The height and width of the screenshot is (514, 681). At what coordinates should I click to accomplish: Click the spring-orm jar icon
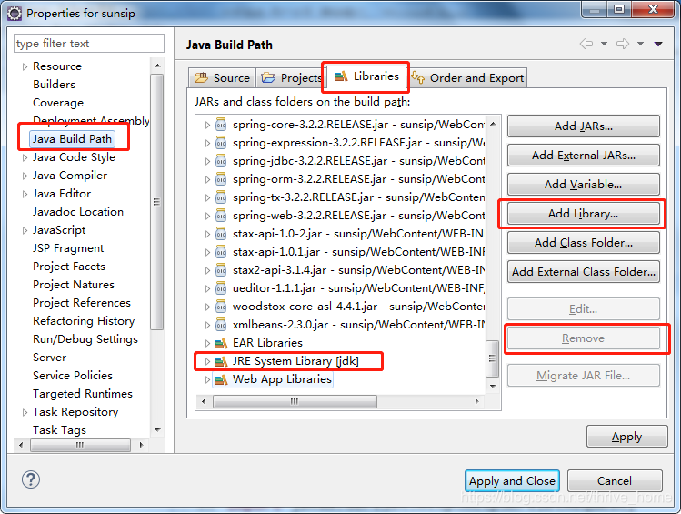click(221, 179)
